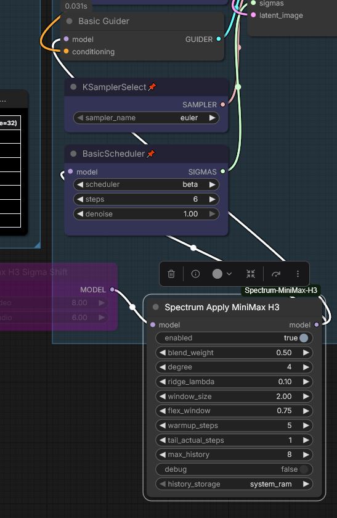Click model input port on Basic Guider
The height and width of the screenshot is (518, 337).
pos(66,39)
